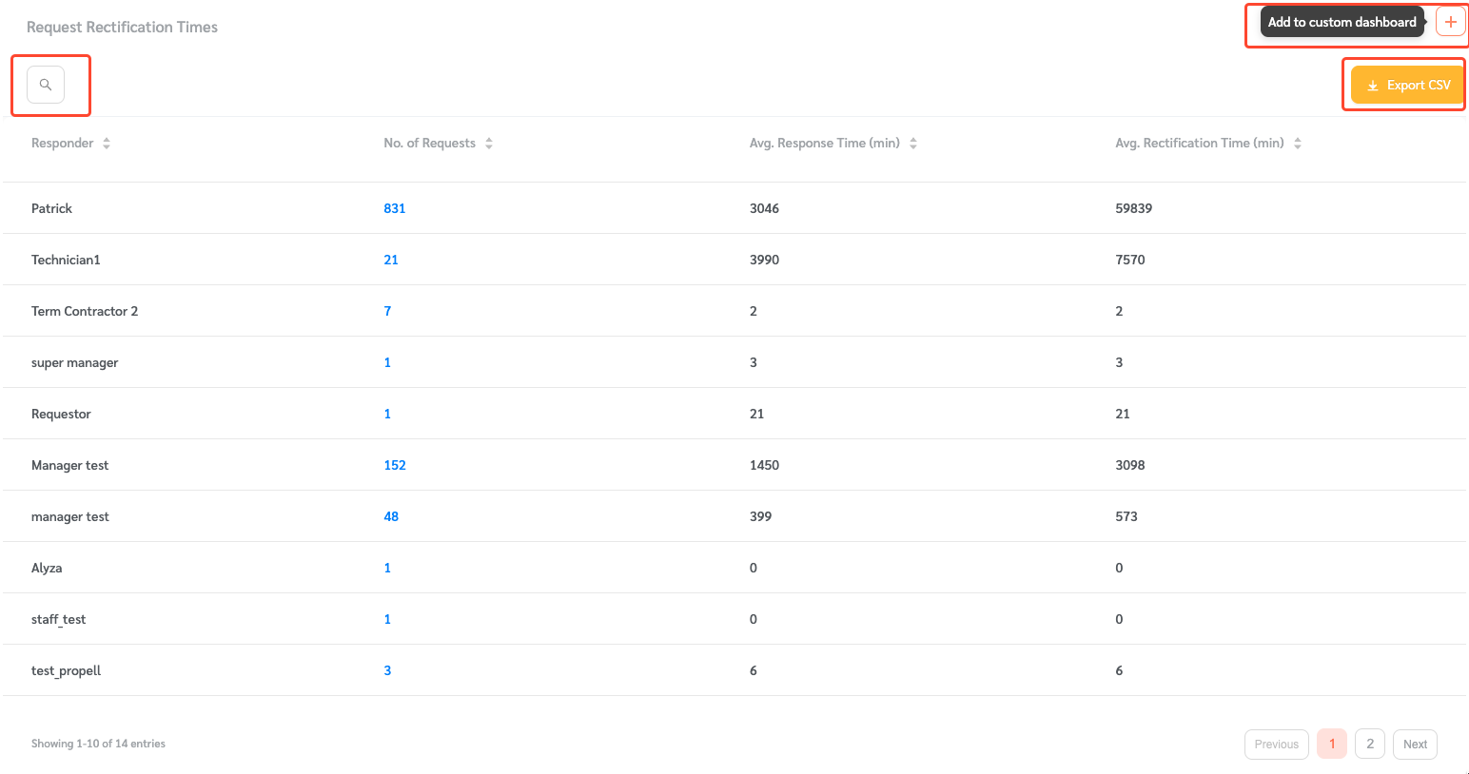The height and width of the screenshot is (774, 1469).
Task: Open manager test's 48 requests
Action: [391, 516]
